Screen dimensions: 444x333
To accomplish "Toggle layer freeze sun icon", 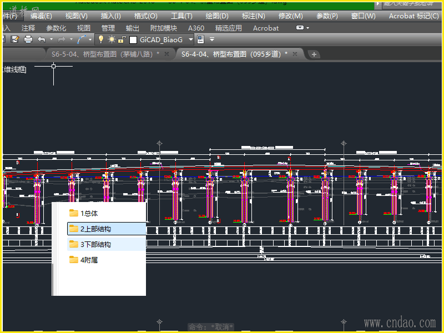I will [x=112, y=39].
